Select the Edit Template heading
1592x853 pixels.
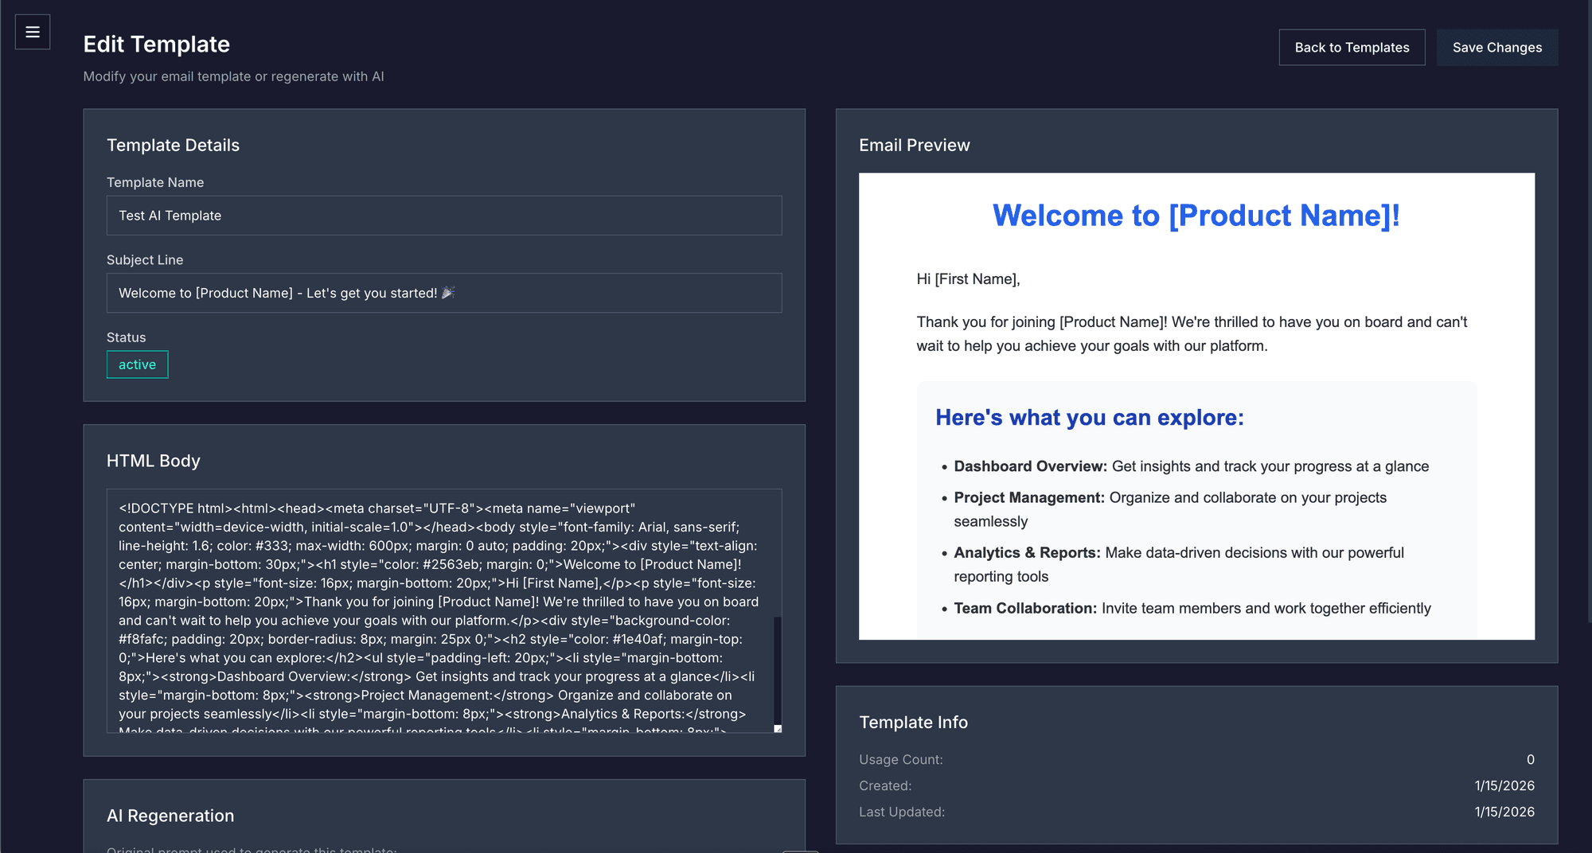coord(156,44)
